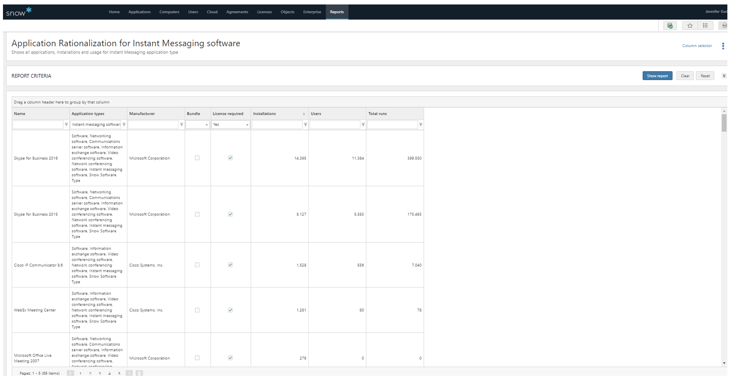This screenshot has width=740, height=384.
Task: Open the License required filter dropdown
Action: [x=247, y=125]
